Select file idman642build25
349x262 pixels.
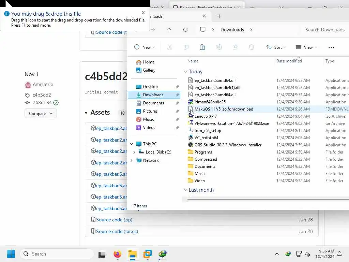(x=210, y=102)
